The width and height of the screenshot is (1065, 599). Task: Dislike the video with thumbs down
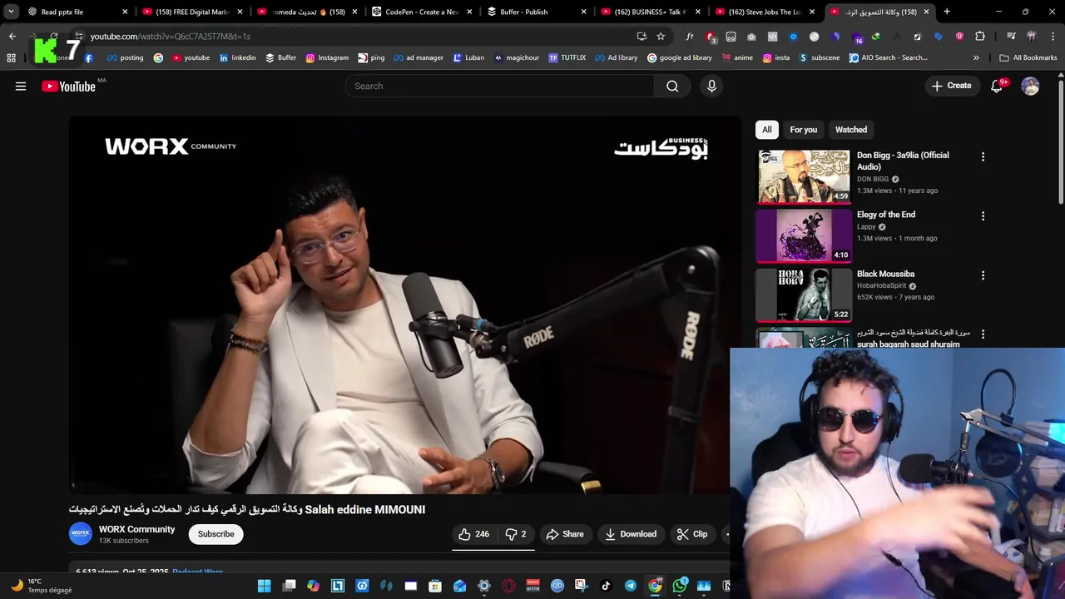click(516, 534)
